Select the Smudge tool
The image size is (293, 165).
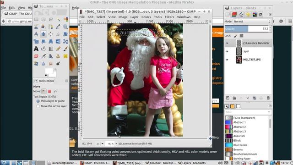51,63
